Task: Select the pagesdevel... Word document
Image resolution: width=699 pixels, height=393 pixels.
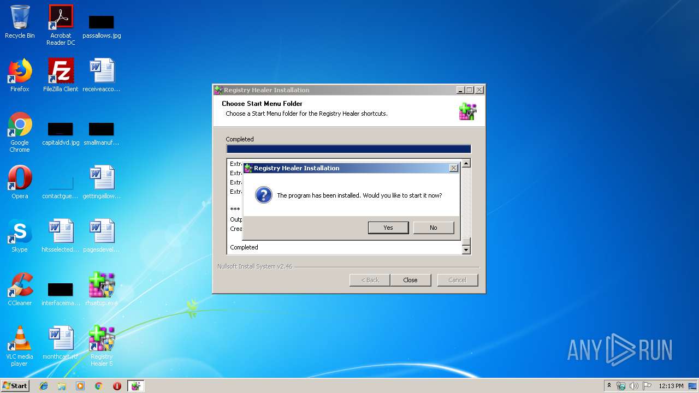Action: tap(102, 236)
